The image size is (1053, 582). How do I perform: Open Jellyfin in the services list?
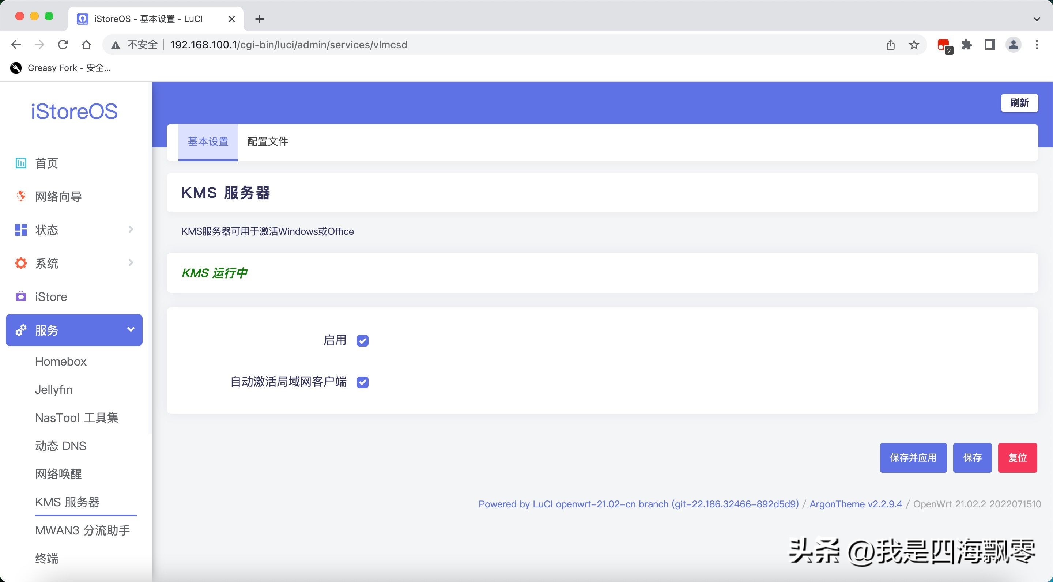[53, 389]
